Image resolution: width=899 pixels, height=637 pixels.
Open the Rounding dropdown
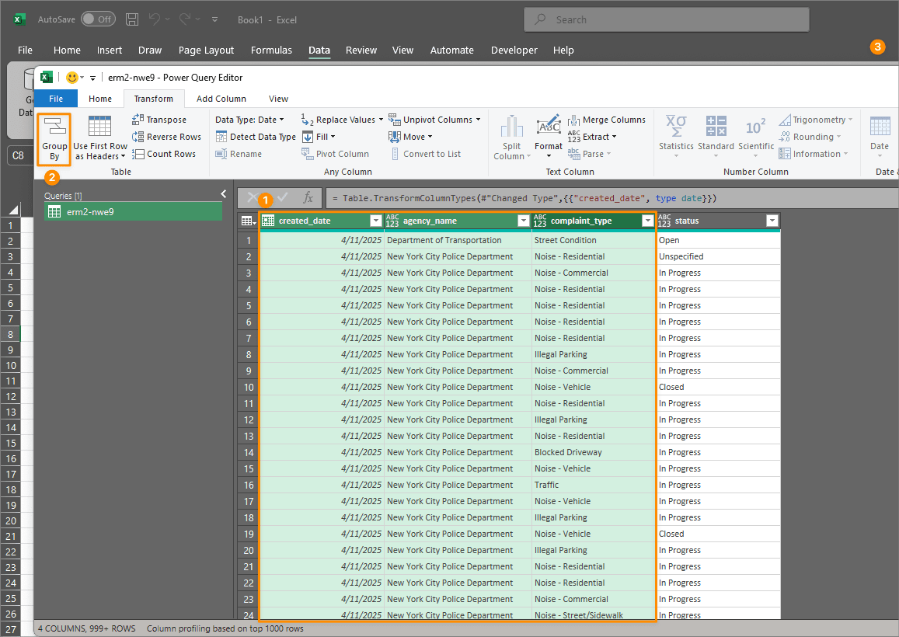810,137
